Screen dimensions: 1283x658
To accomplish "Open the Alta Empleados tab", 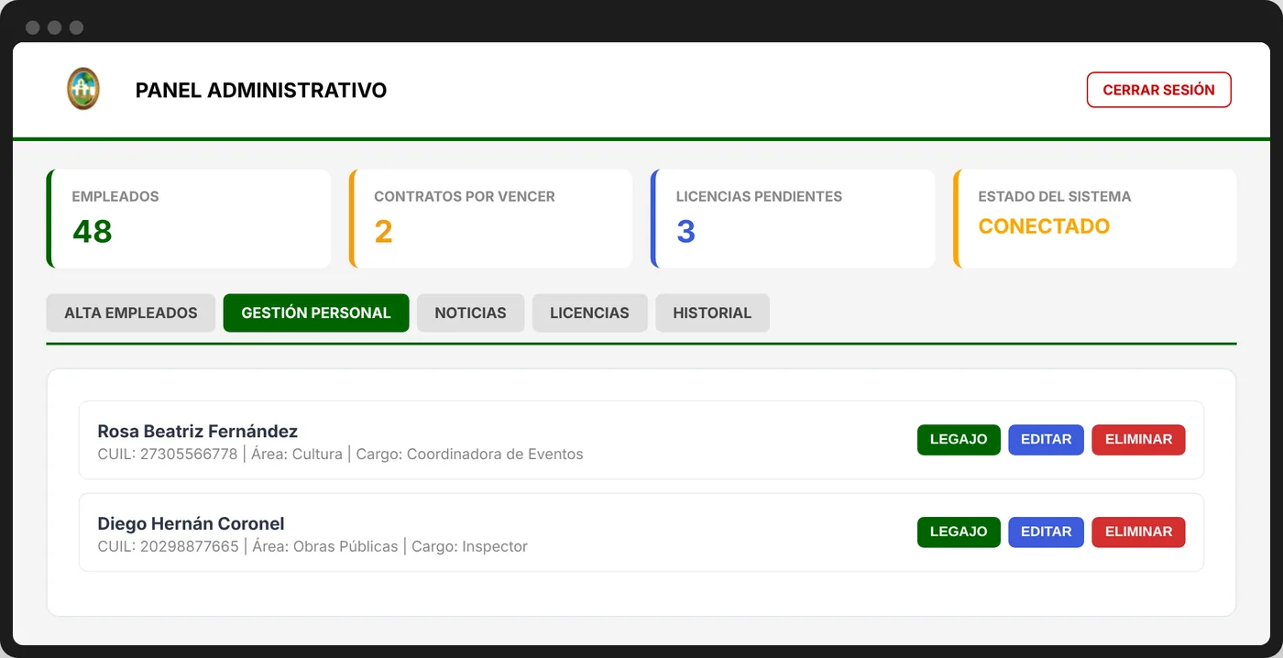I will click(x=130, y=313).
